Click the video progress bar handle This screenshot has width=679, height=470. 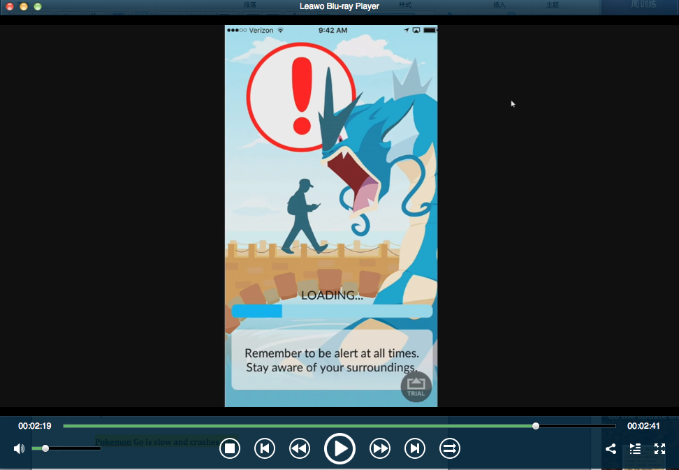[536, 426]
